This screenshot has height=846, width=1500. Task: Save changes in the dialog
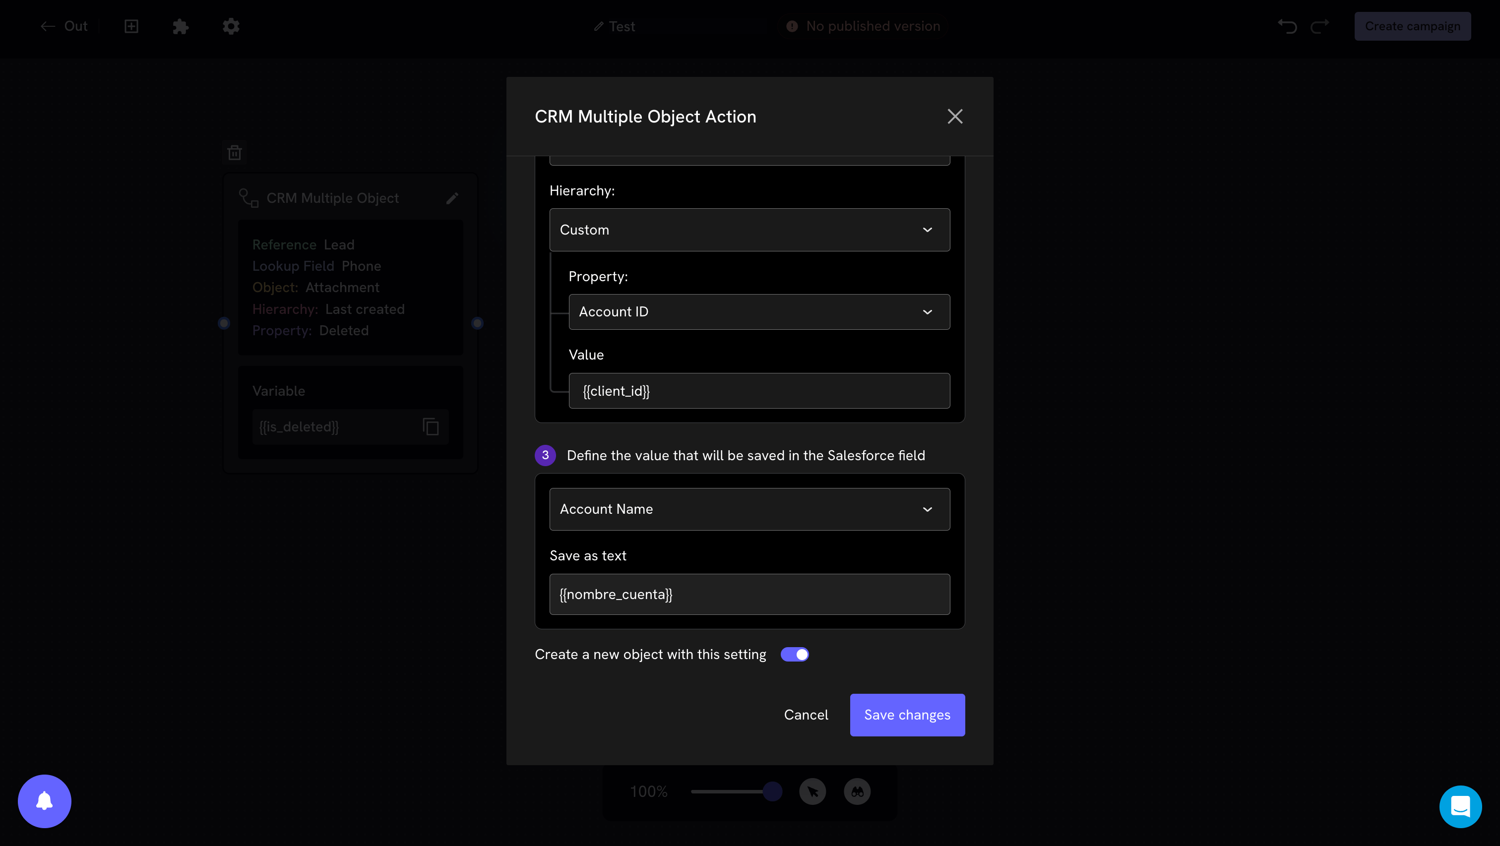907,715
